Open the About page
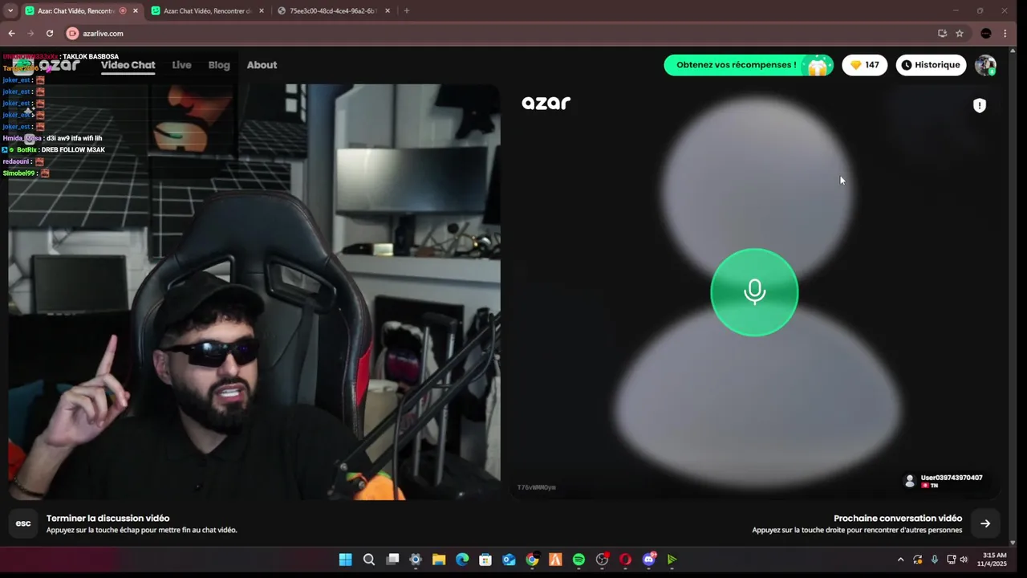 pos(262,65)
